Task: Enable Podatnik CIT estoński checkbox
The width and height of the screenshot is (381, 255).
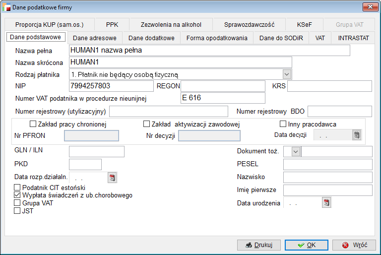Action: pos(18,188)
